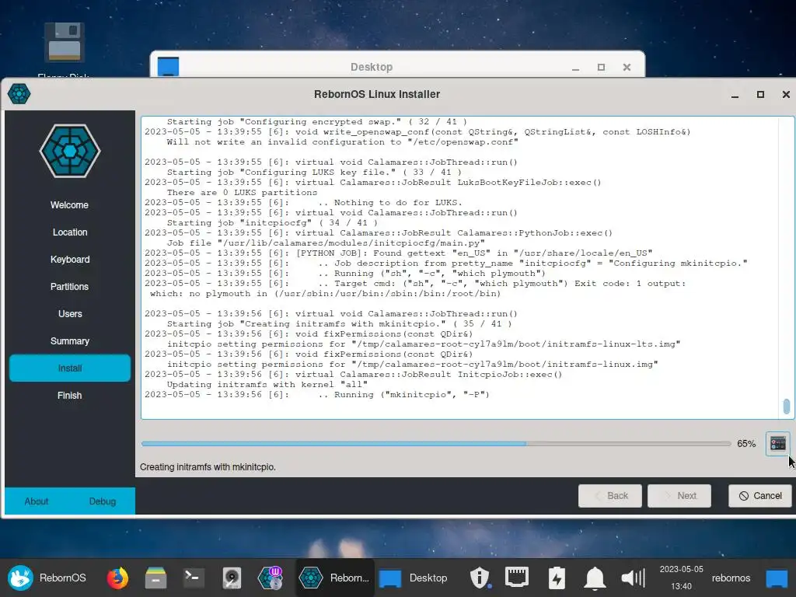
Task: Click the clock showing 2023-05-05 13:40
Action: pyautogui.click(x=681, y=578)
